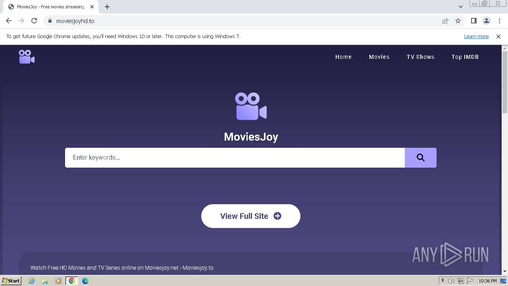Open the Home menu item

pyautogui.click(x=343, y=57)
